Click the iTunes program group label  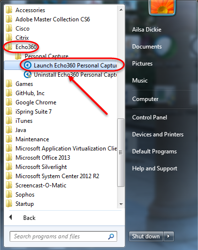coord(24,121)
